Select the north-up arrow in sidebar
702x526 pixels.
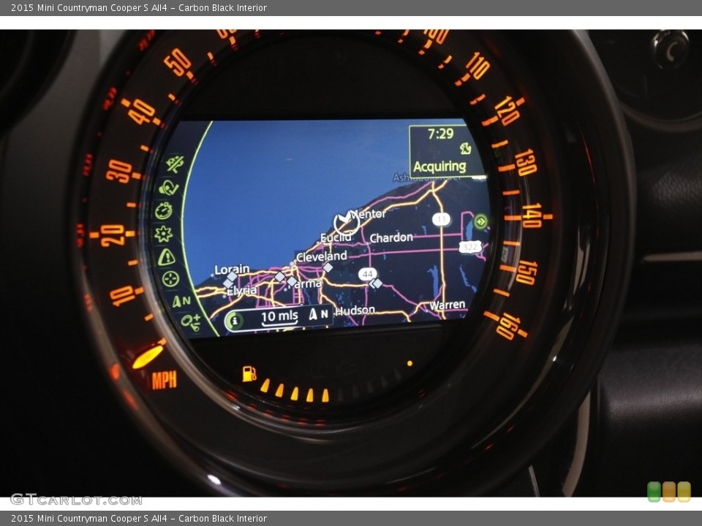pyautogui.click(x=181, y=301)
